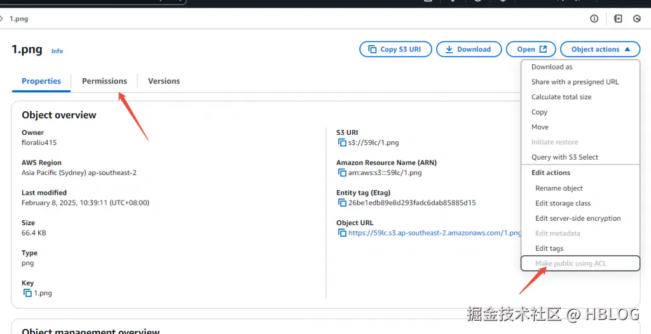This screenshot has width=651, height=334.
Task: Choose Download as from menu
Action: [580, 67]
